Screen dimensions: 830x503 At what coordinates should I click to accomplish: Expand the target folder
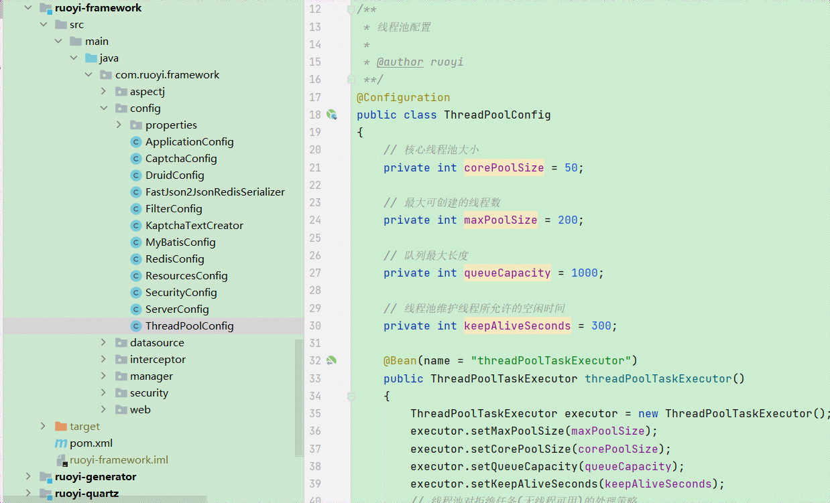point(44,427)
